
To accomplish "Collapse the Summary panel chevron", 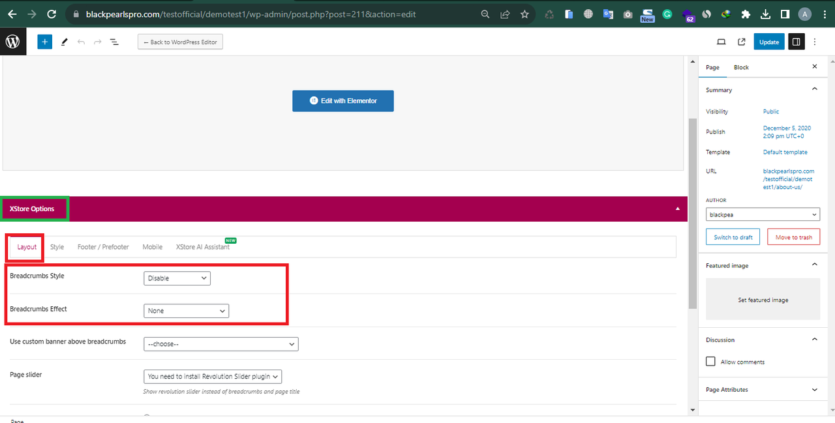I will [814, 89].
